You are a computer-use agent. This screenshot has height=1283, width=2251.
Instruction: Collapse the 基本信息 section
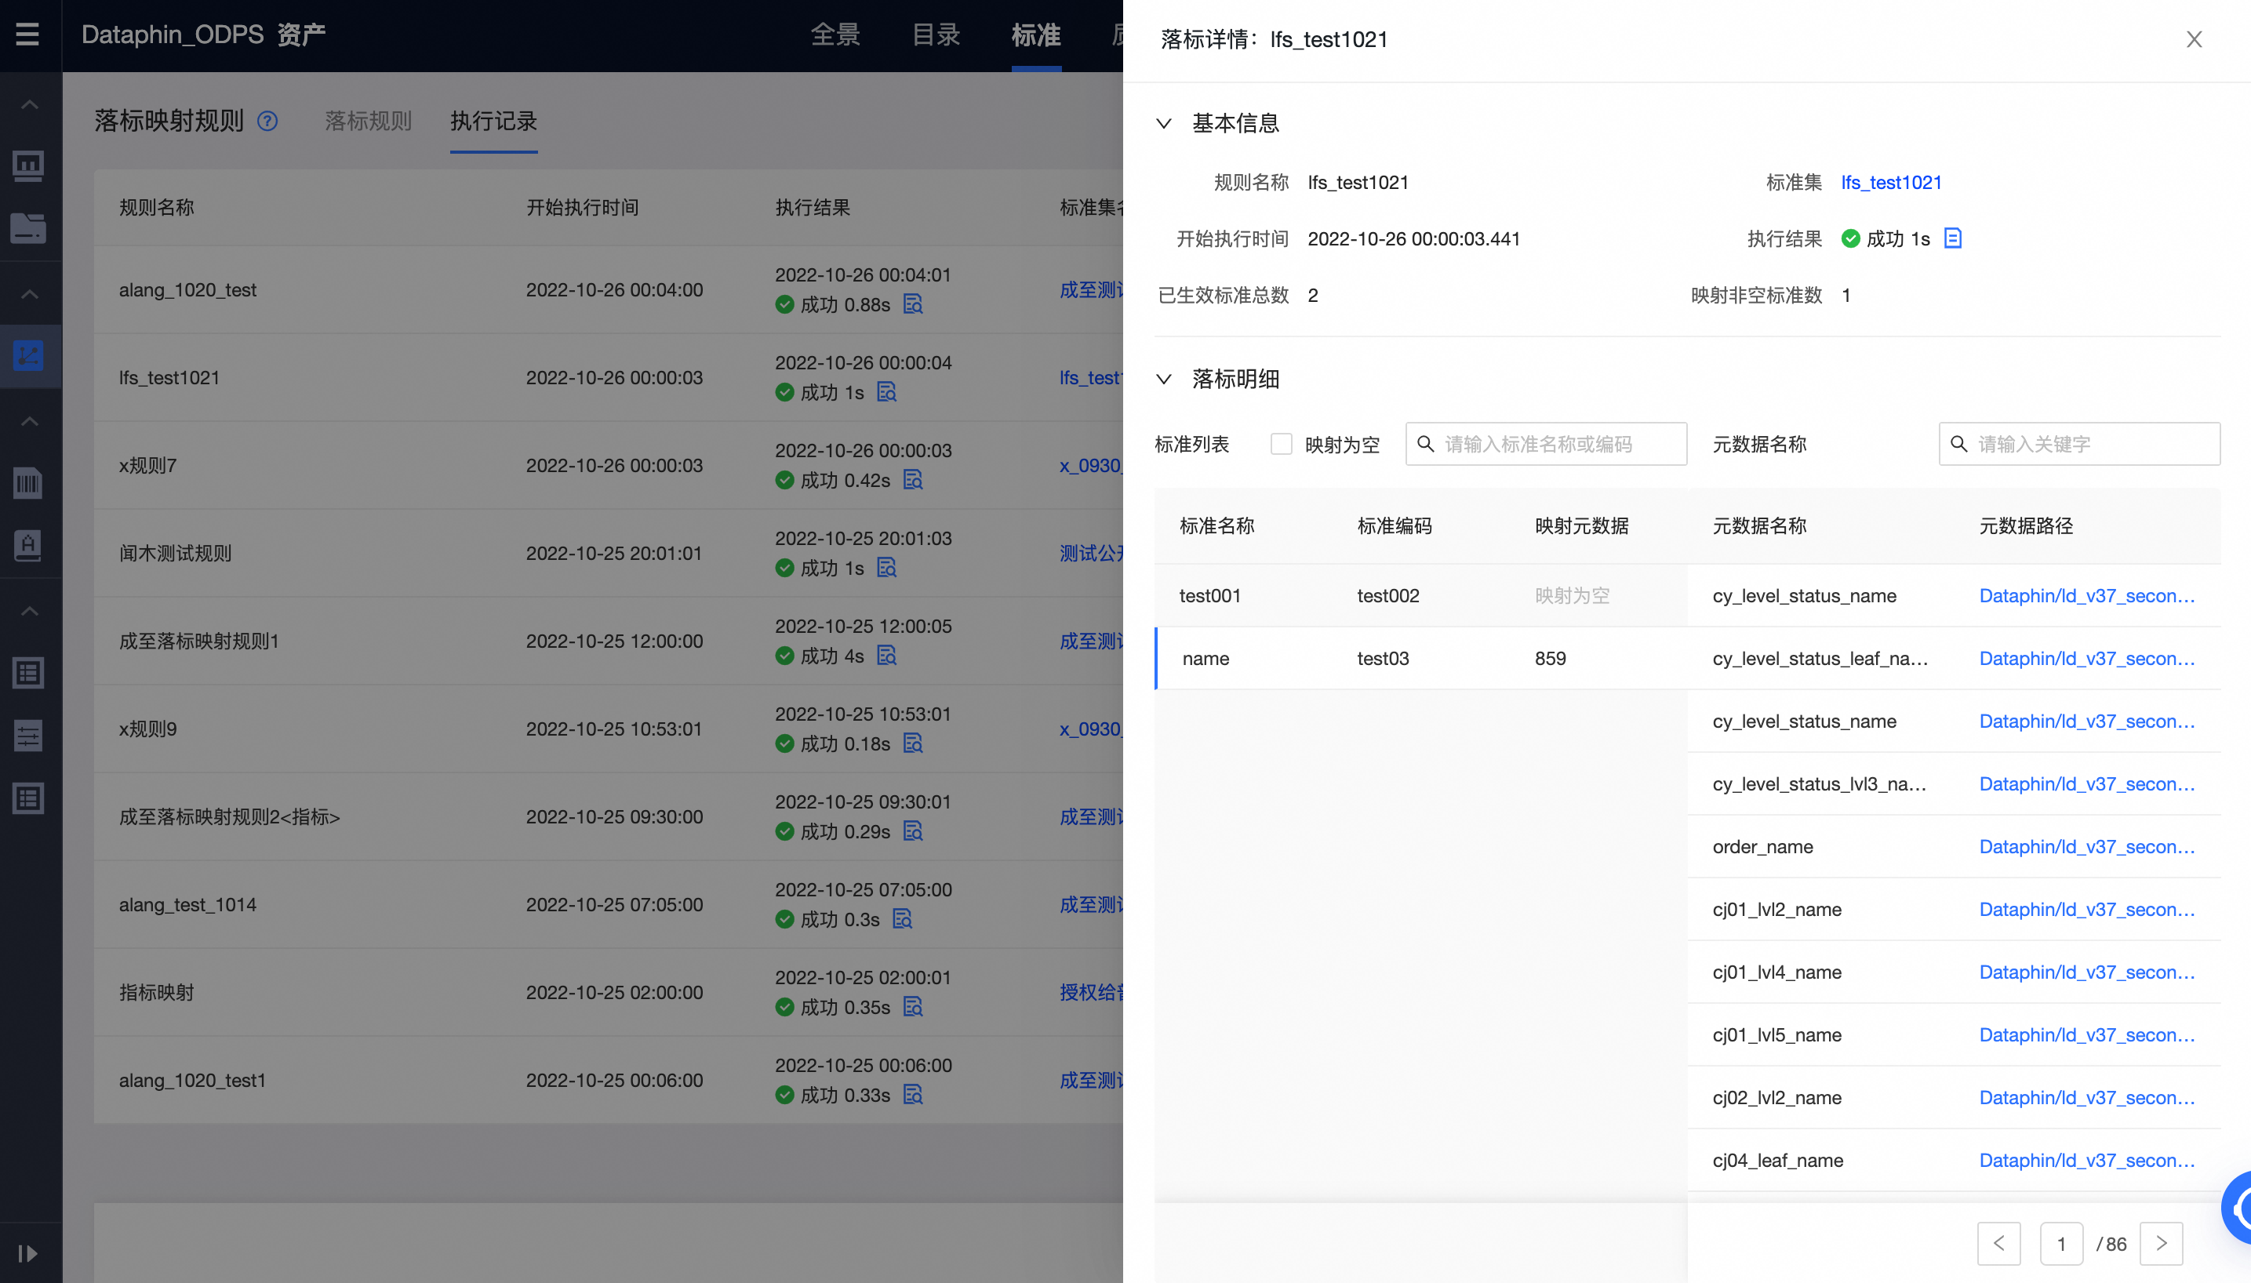[x=1163, y=123]
